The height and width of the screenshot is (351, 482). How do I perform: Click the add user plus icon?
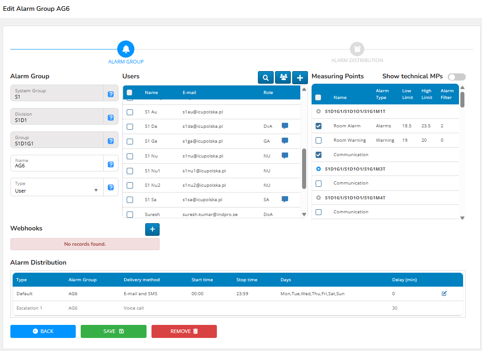click(x=300, y=77)
